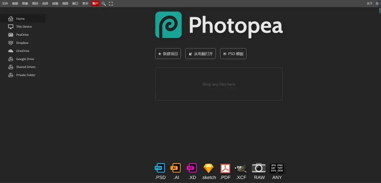Image resolution: width=381 pixels, height=183 pixels.
Task: Open PeaDrive storage
Action: [23, 35]
